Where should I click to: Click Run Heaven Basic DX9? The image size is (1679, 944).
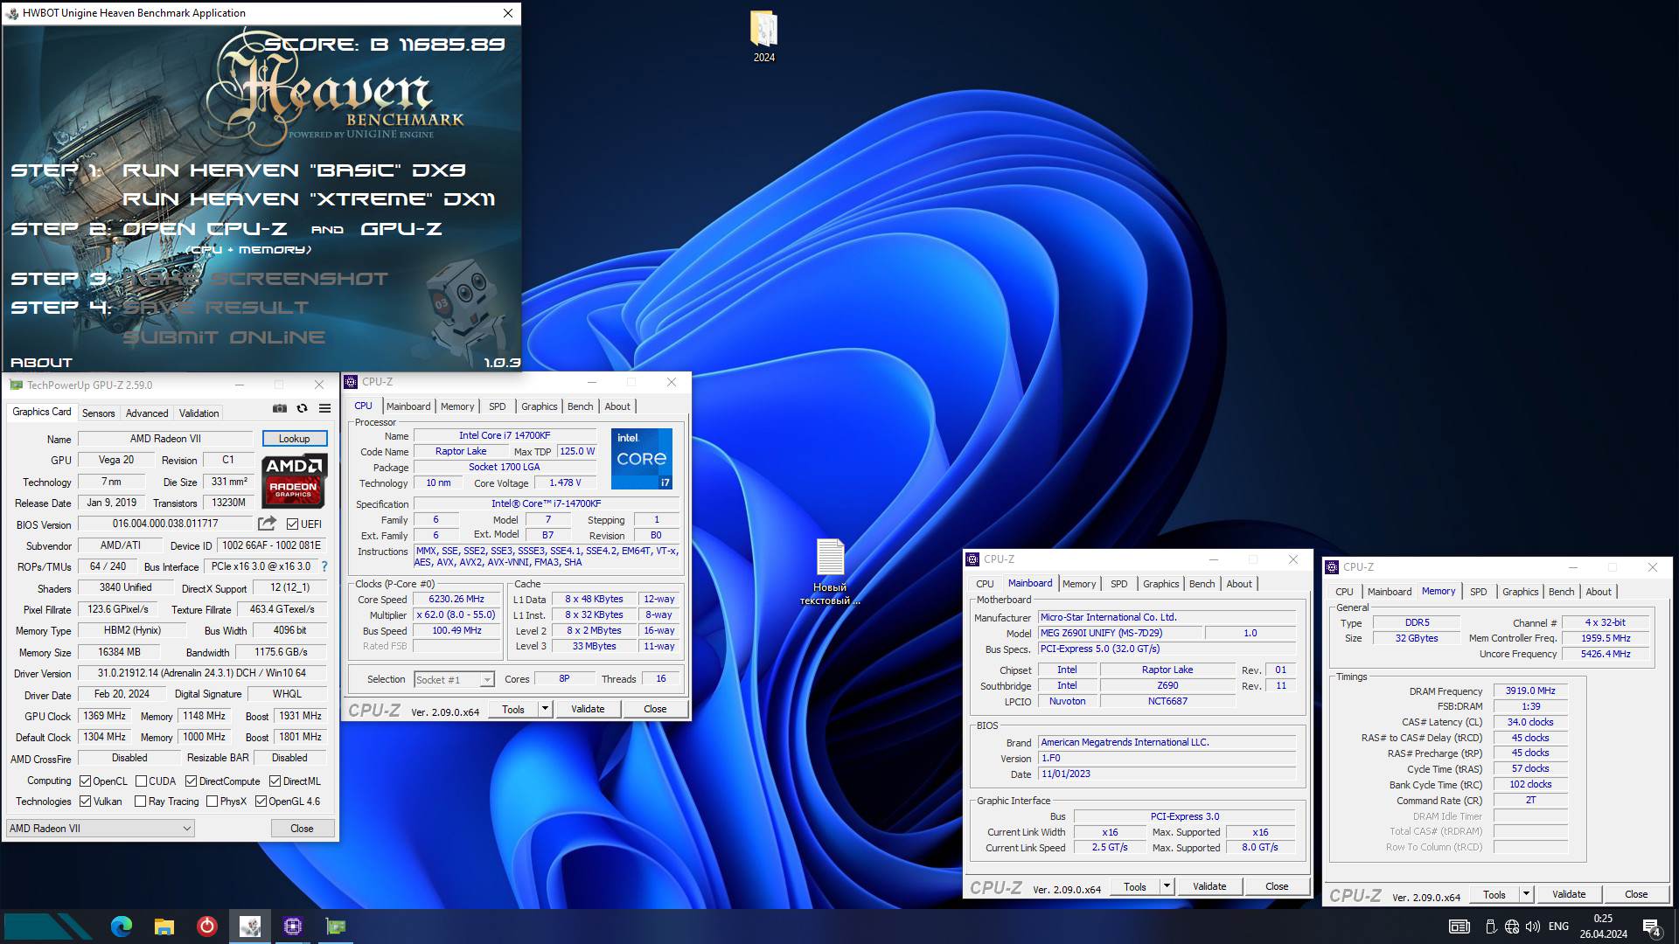click(294, 170)
